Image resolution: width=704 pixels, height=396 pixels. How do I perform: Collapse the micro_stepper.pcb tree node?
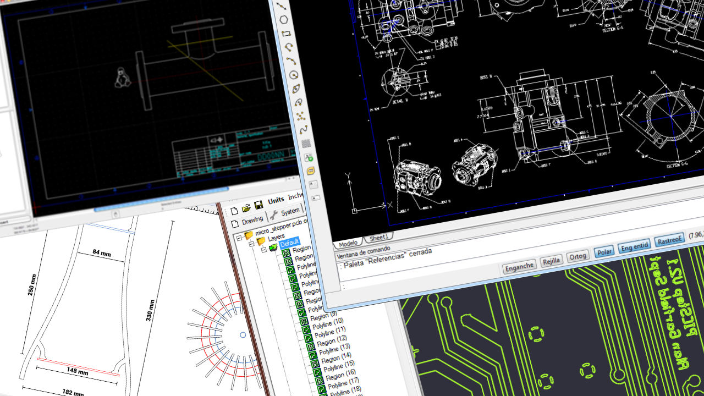point(239,238)
